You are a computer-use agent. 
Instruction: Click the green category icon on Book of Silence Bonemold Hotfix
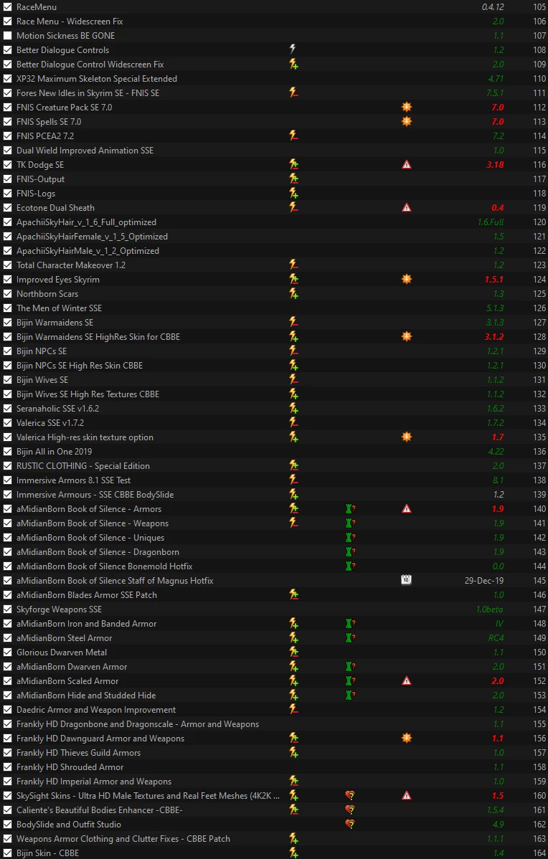pos(351,566)
